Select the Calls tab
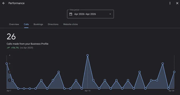This screenshot has width=180, height=95. [26, 24]
